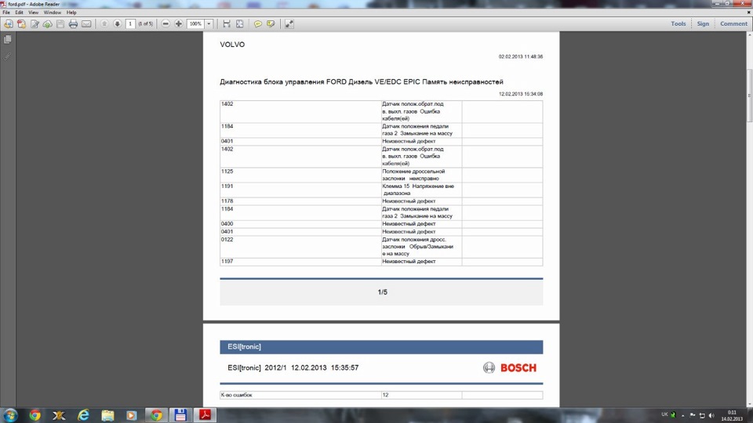This screenshot has width=753, height=423.
Task: Click the Edit/Sign document toolbar icon
Action: 35,24
